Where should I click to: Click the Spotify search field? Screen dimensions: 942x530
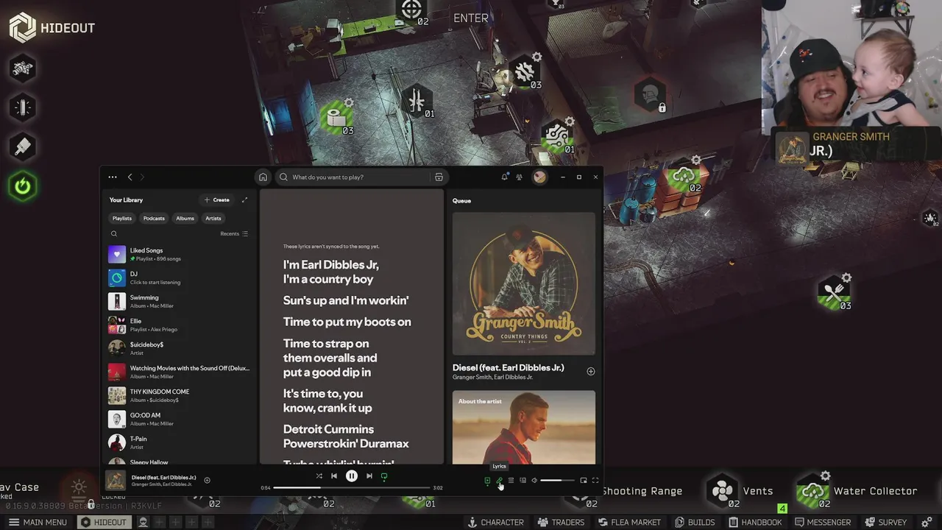[x=353, y=177]
